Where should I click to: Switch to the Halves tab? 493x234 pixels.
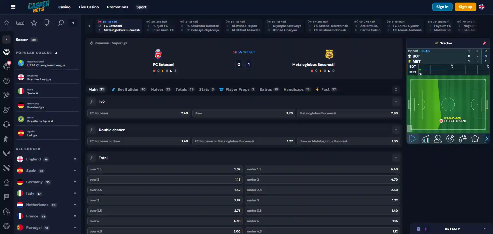point(161,89)
